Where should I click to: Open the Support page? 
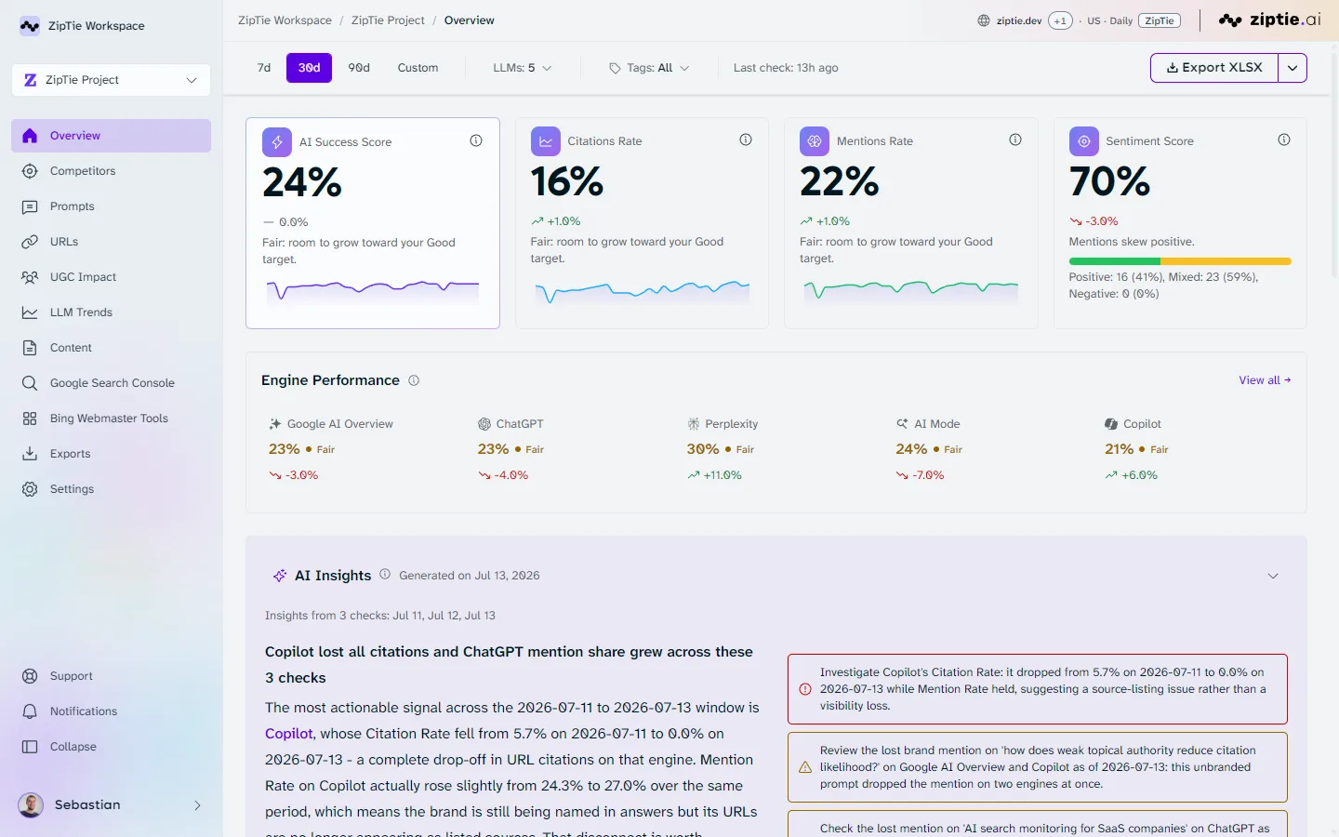111,676
